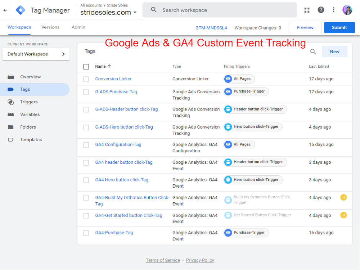Check the GA4-Build My Orthotics tag checkbox
This screenshot has height=270, width=360.
coord(86,198)
